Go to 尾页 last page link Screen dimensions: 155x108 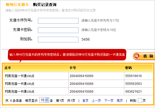coord(120,100)
